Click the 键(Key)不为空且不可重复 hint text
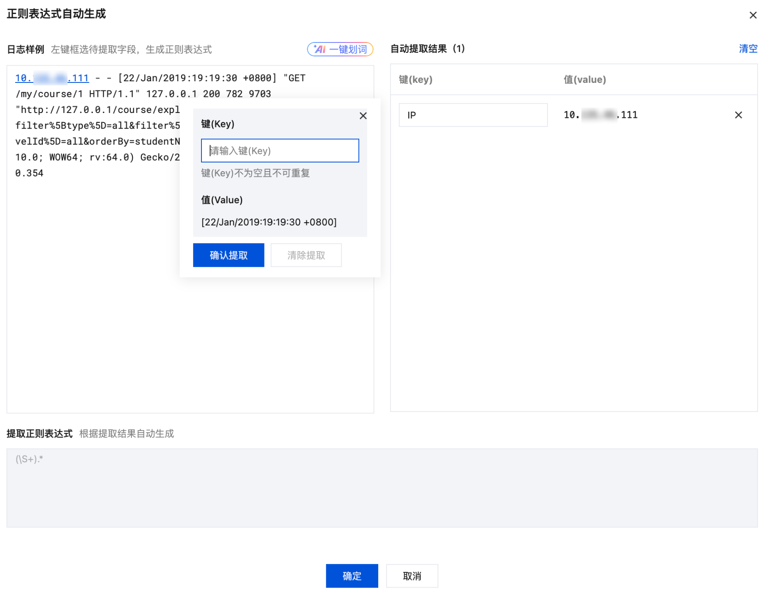The image size is (763, 595). (255, 173)
